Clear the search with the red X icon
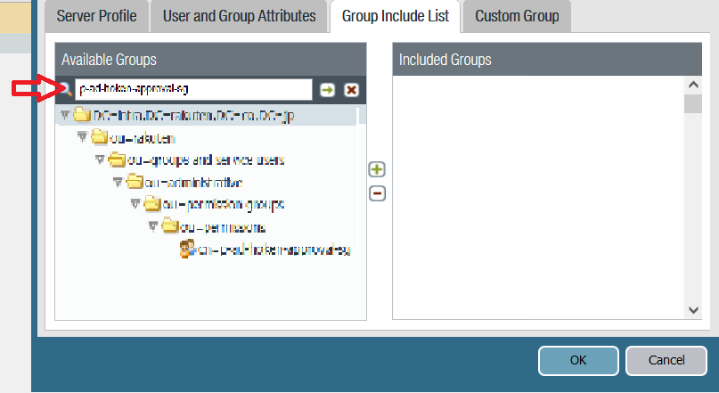The height and width of the screenshot is (393, 719). (x=352, y=90)
